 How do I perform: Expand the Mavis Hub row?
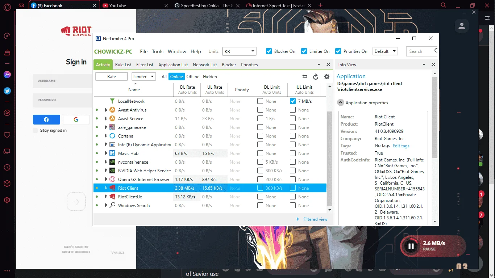click(x=106, y=153)
